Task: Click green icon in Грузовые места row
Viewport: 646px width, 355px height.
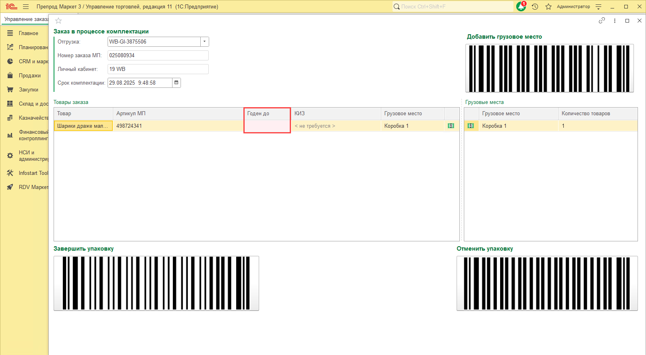Action: (x=471, y=126)
